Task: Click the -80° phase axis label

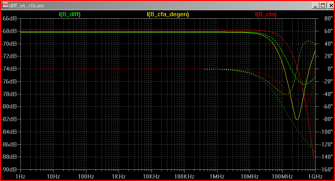Action: click(x=327, y=119)
